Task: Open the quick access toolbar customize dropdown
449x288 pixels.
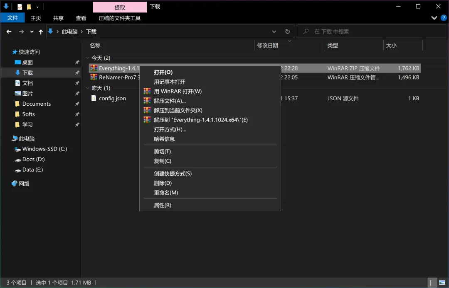Action: 37,7
